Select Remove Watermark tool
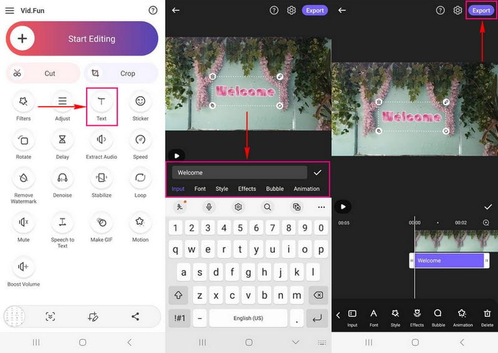This screenshot has width=498, height=353. tap(24, 186)
